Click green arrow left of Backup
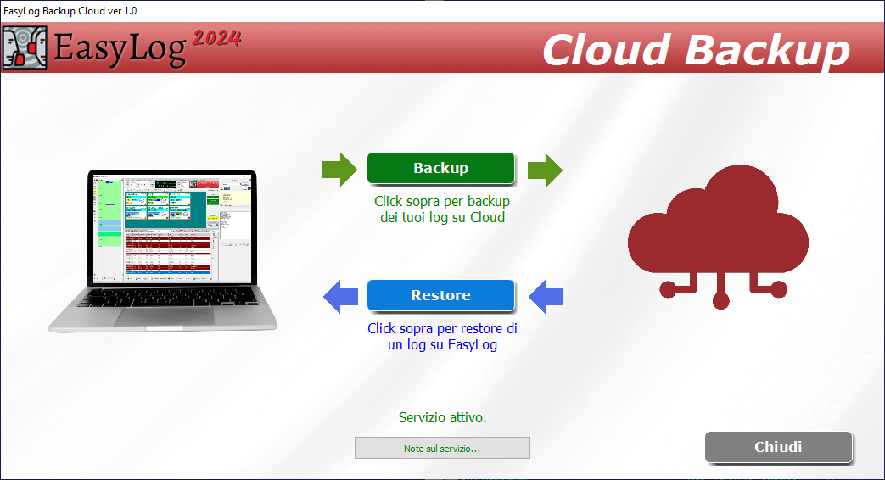Screen dimensions: 885x480 339,170
